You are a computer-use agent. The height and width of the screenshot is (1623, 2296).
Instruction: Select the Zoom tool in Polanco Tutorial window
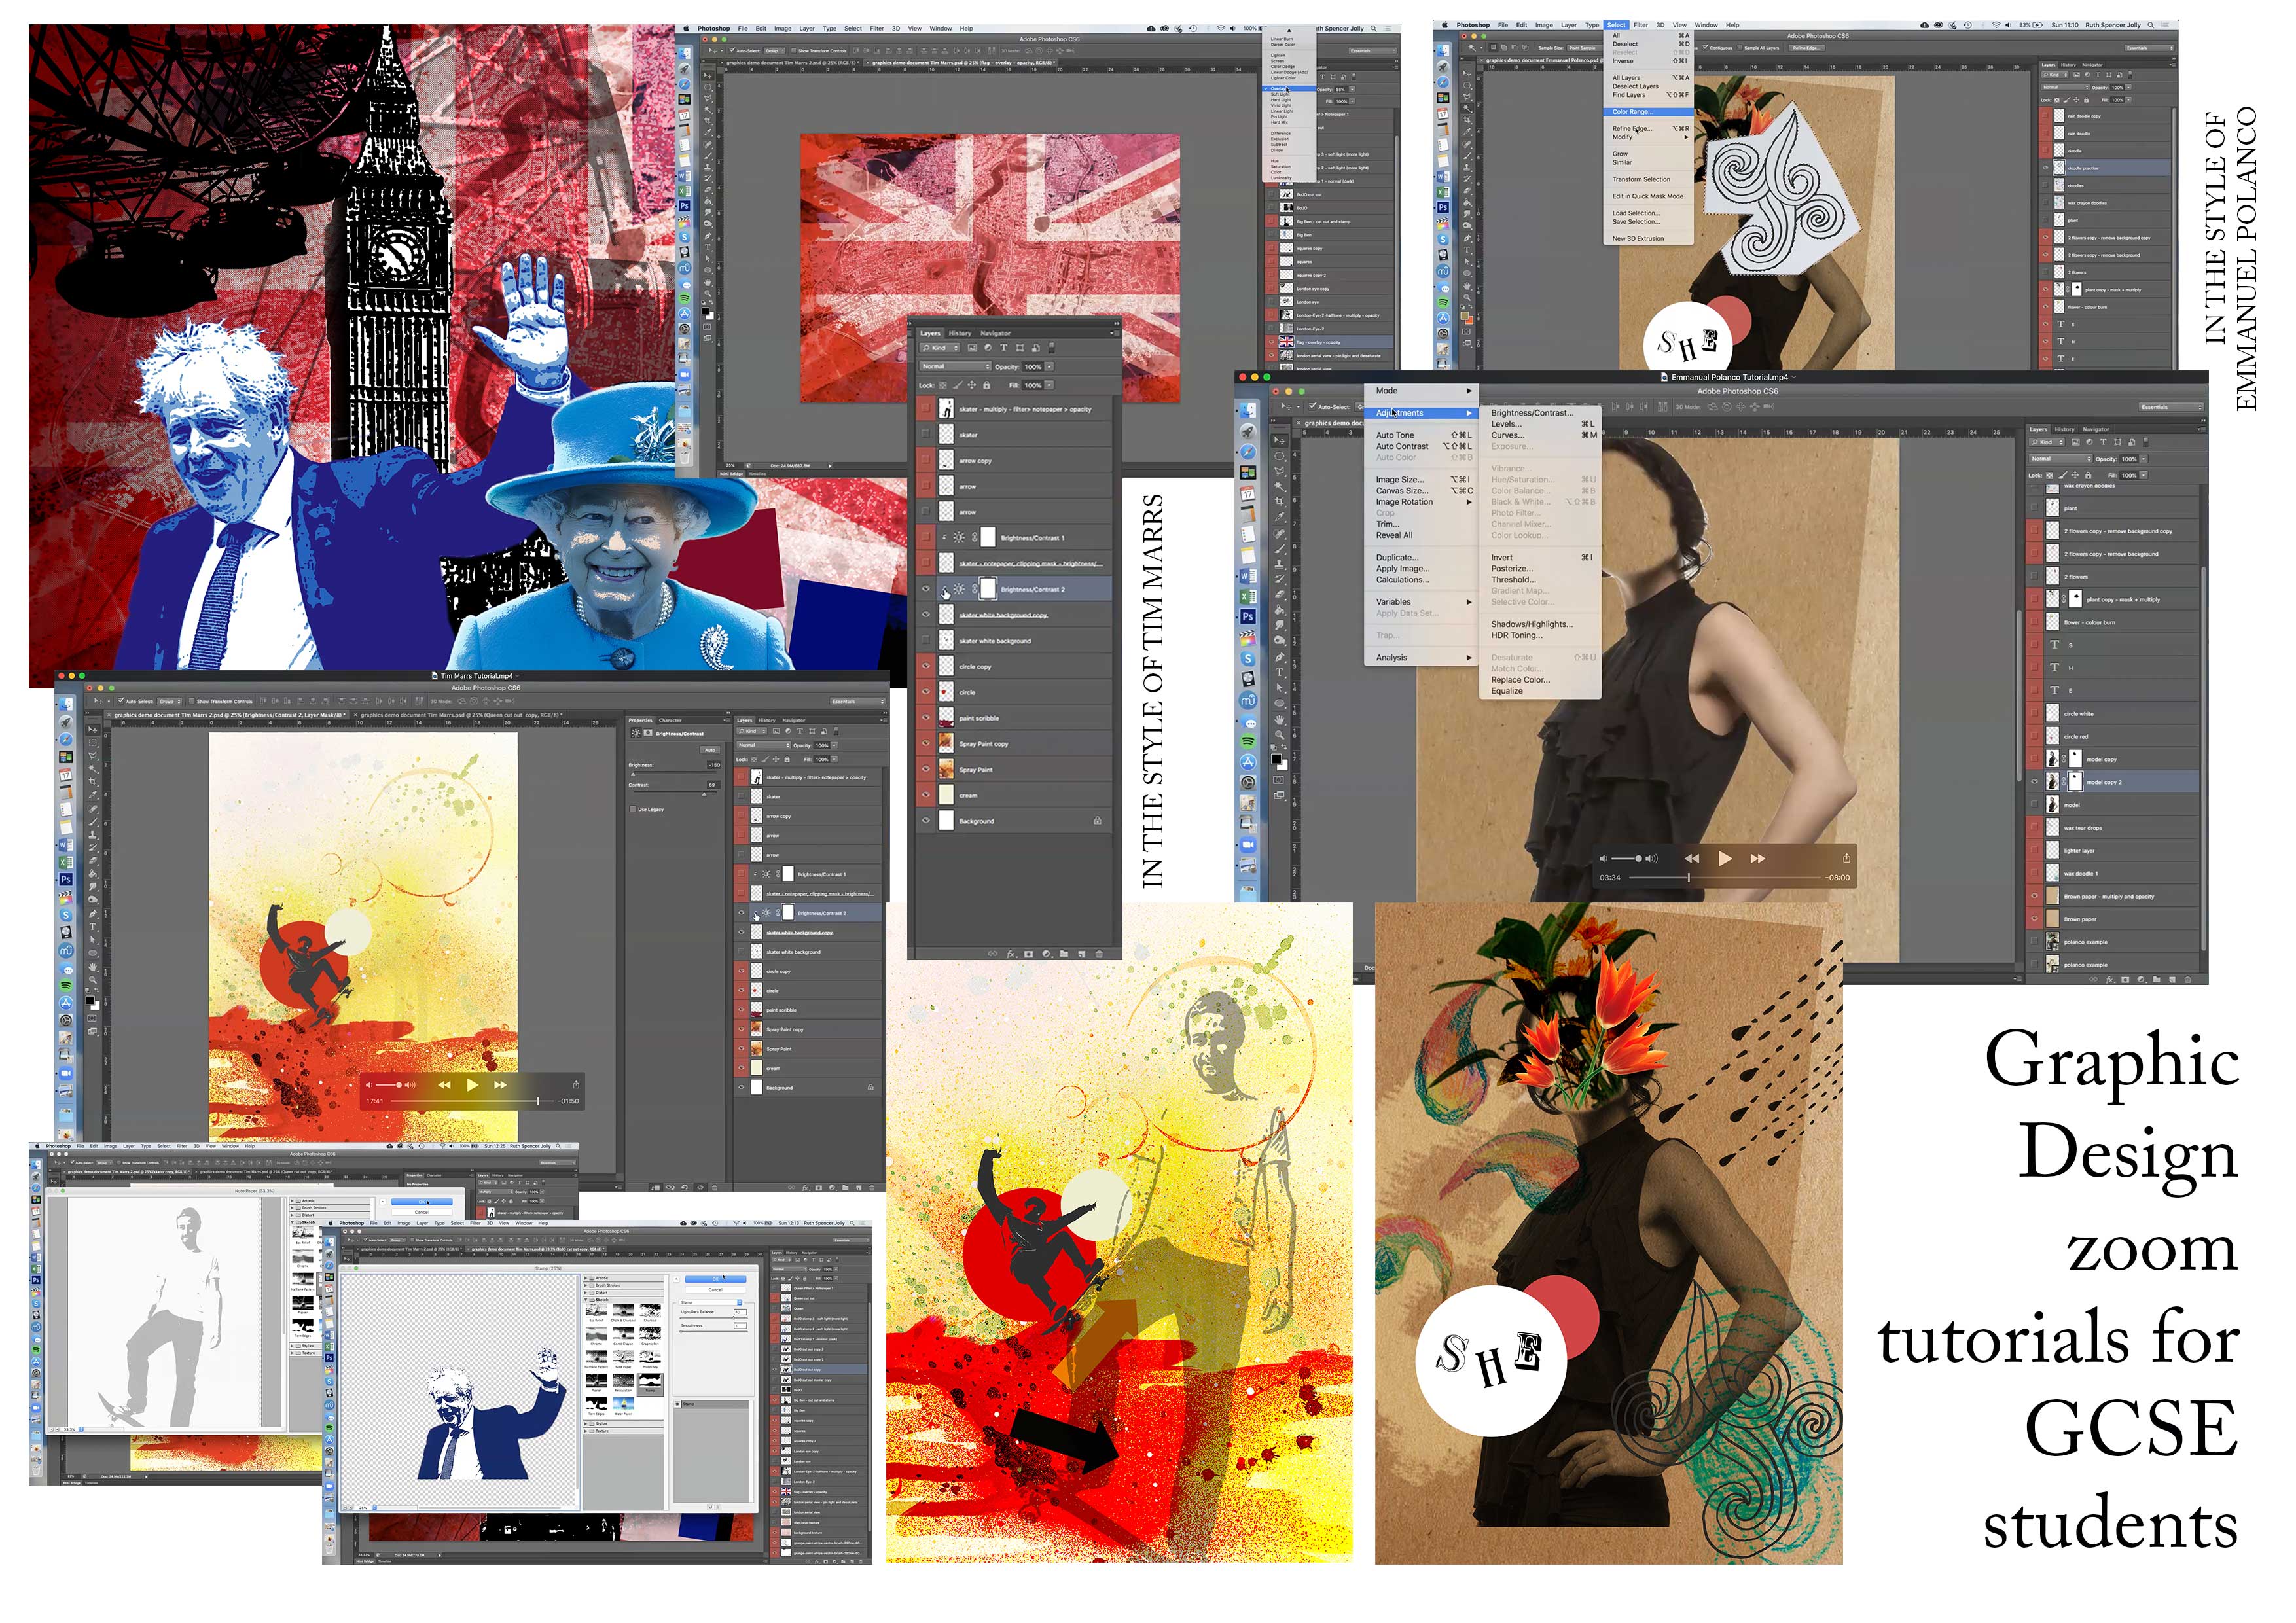pos(1279,735)
